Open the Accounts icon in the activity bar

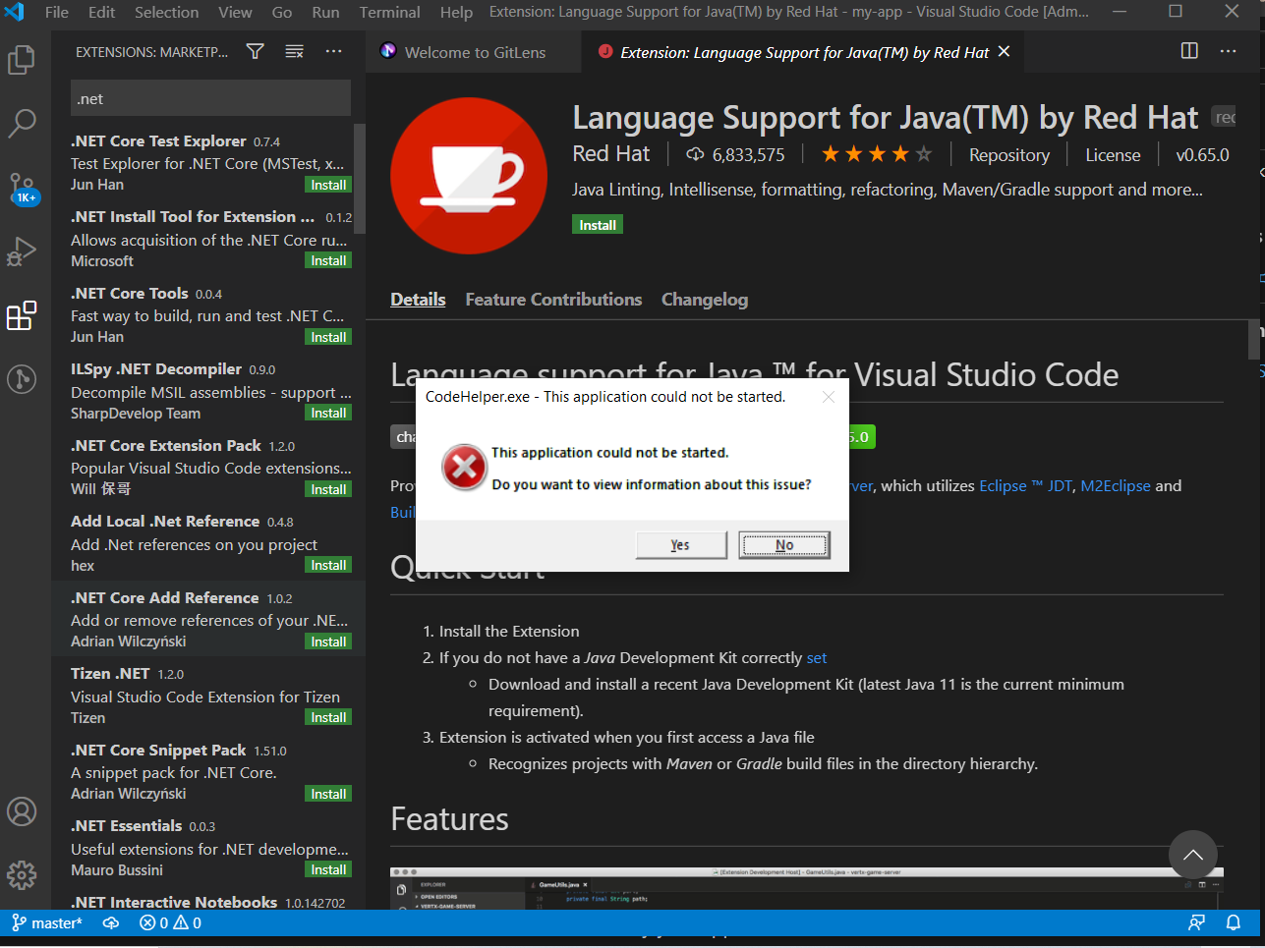pos(22,811)
